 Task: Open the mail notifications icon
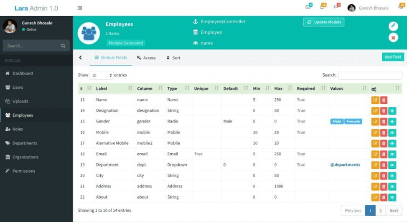[x=308, y=7]
